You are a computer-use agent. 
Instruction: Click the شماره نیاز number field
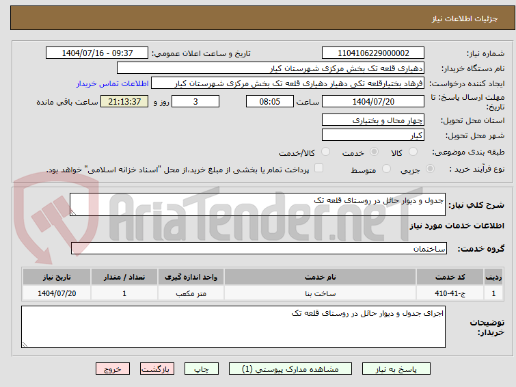[x=373, y=53]
